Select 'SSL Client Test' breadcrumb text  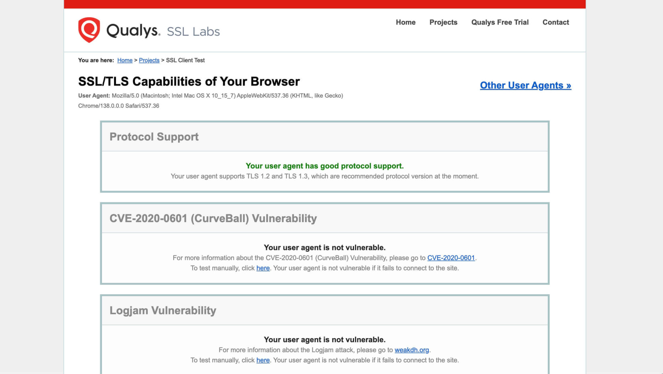185,60
